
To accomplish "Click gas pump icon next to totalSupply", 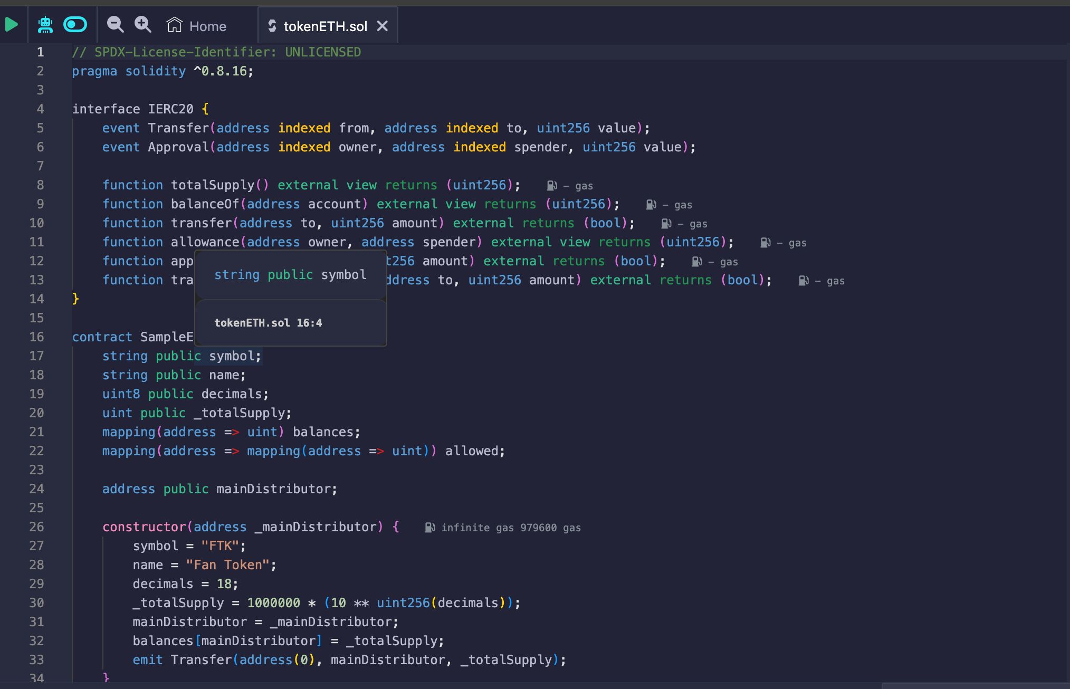I will pos(552,186).
